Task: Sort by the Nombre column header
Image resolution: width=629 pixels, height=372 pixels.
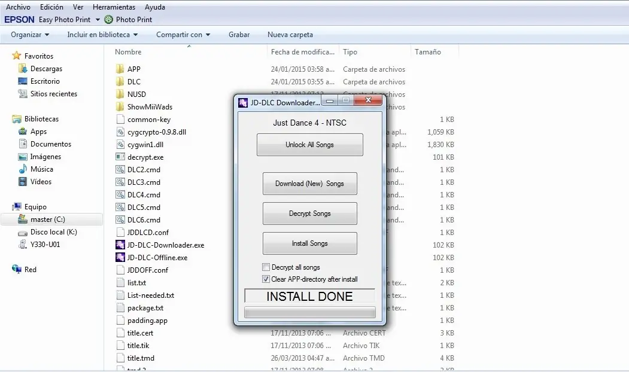Action: [x=128, y=51]
